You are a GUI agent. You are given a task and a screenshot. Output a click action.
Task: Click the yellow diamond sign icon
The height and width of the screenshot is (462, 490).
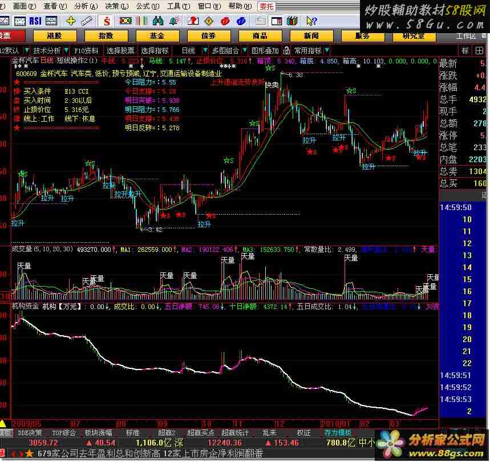pos(209,21)
